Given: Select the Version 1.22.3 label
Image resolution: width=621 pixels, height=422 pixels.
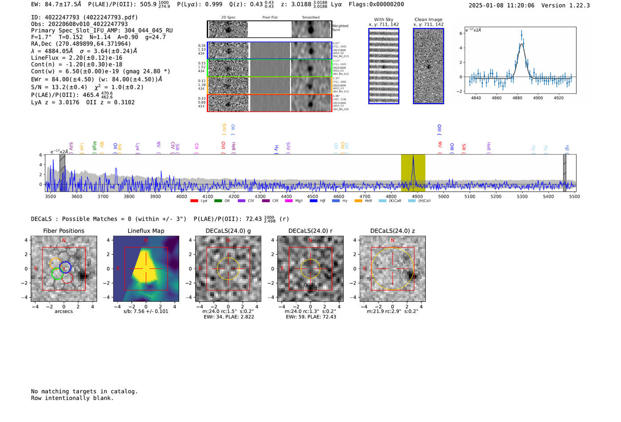Looking at the screenshot, I should [x=566, y=5].
